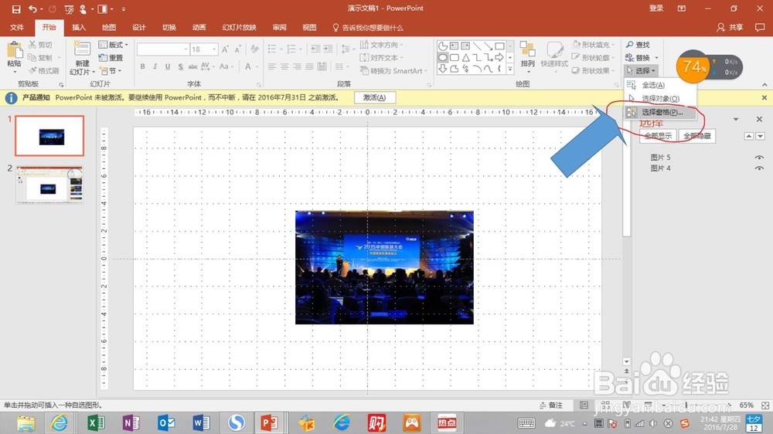Reset slide layout (重置)

111,58
